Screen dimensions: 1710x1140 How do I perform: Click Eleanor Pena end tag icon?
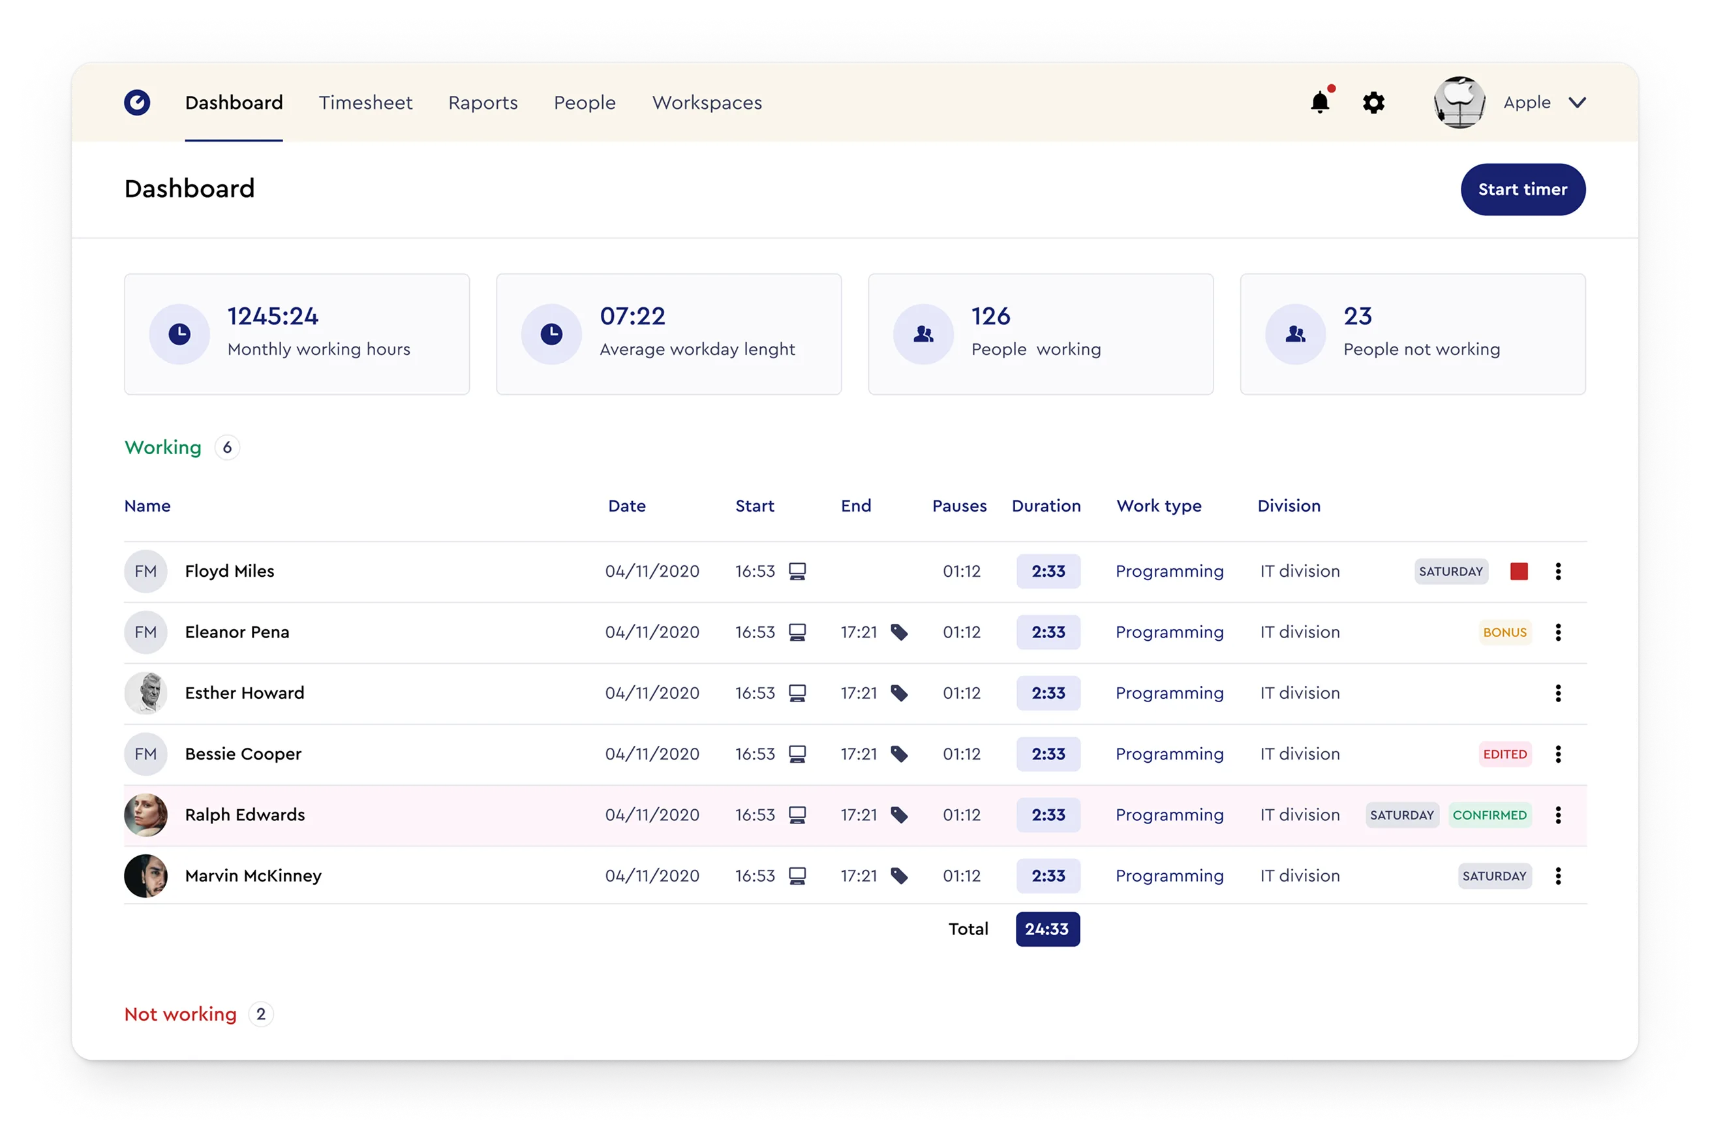point(899,632)
